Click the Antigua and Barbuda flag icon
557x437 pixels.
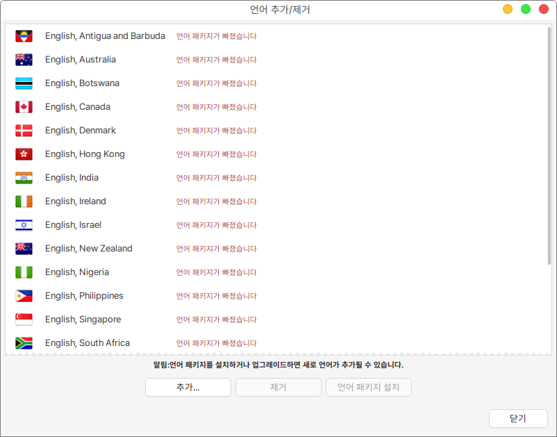[24, 36]
